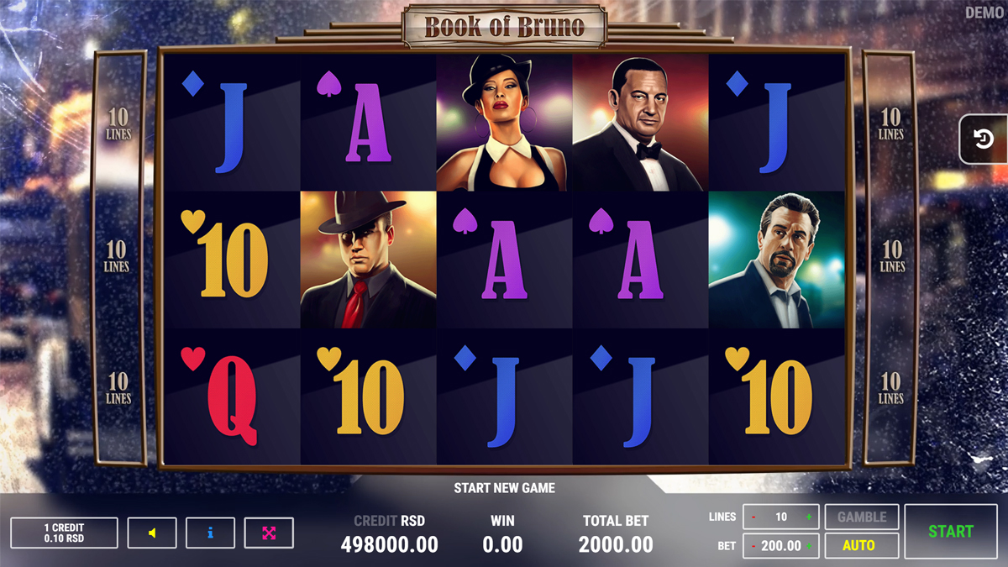Viewport: 1008px width, 567px height.
Task: Click the bearded man symbol
Action: point(777,260)
